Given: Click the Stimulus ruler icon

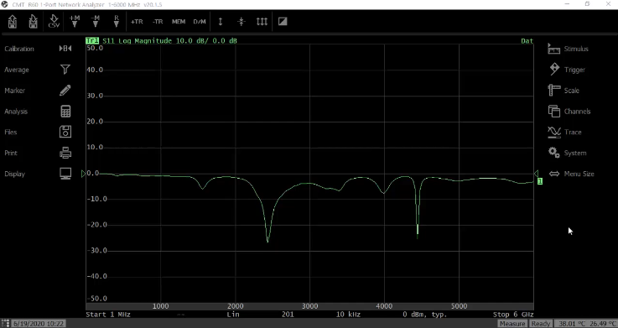Looking at the screenshot, I should point(553,49).
